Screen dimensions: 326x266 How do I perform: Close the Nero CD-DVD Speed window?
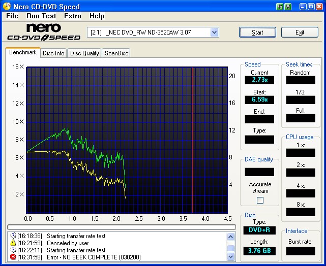(x=319, y=7)
